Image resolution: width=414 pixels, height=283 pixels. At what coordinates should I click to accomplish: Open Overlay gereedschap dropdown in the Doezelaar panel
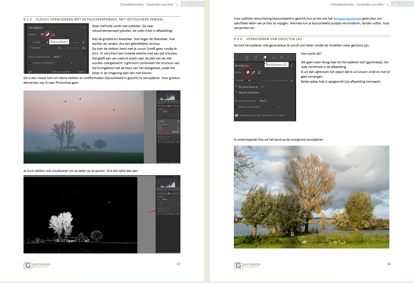pos(58,57)
